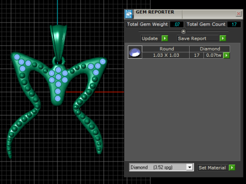Click the Total Gem Weight value .07

pos(177,25)
